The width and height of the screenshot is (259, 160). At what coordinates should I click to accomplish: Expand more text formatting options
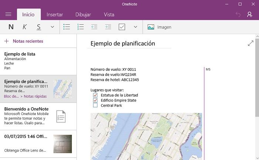pyautogui.click(x=52, y=27)
